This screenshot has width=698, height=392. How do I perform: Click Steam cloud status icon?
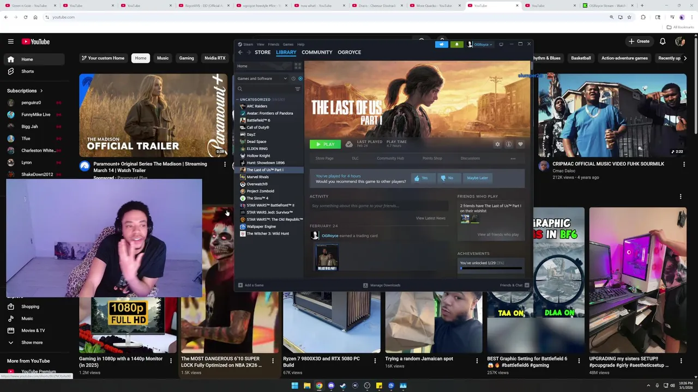click(349, 144)
